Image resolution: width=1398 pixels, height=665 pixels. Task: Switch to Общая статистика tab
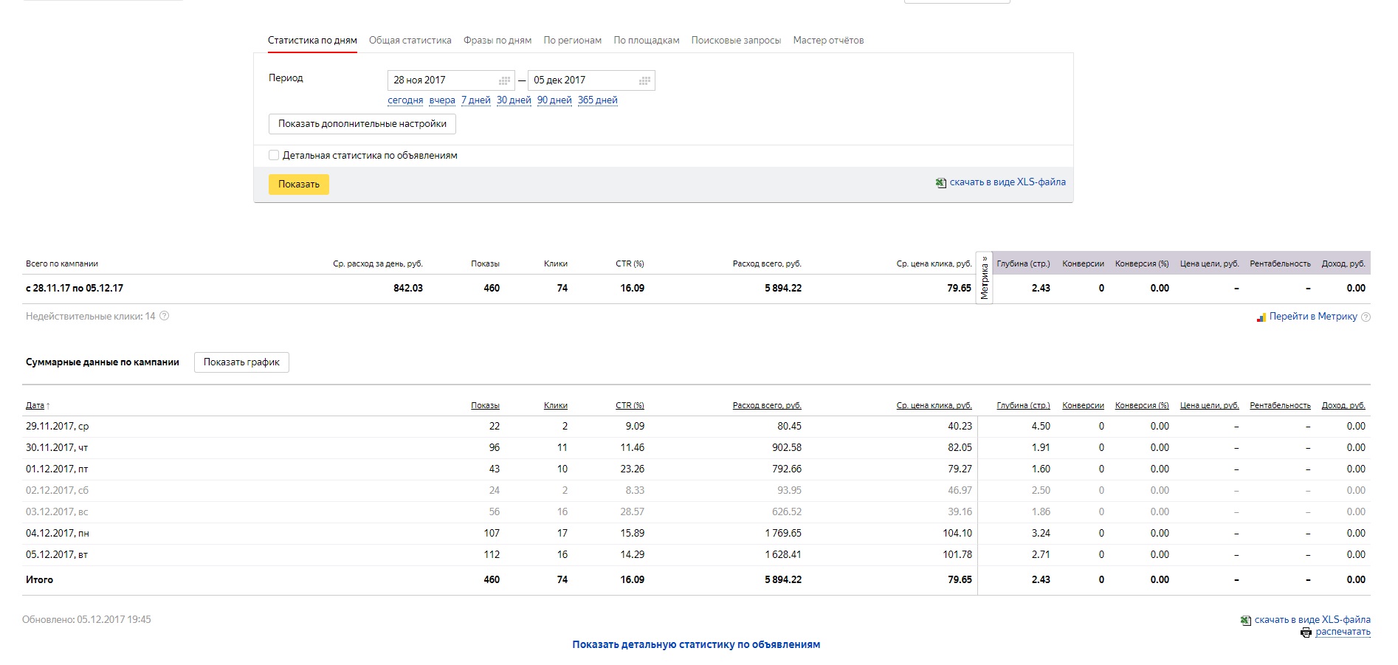(410, 41)
